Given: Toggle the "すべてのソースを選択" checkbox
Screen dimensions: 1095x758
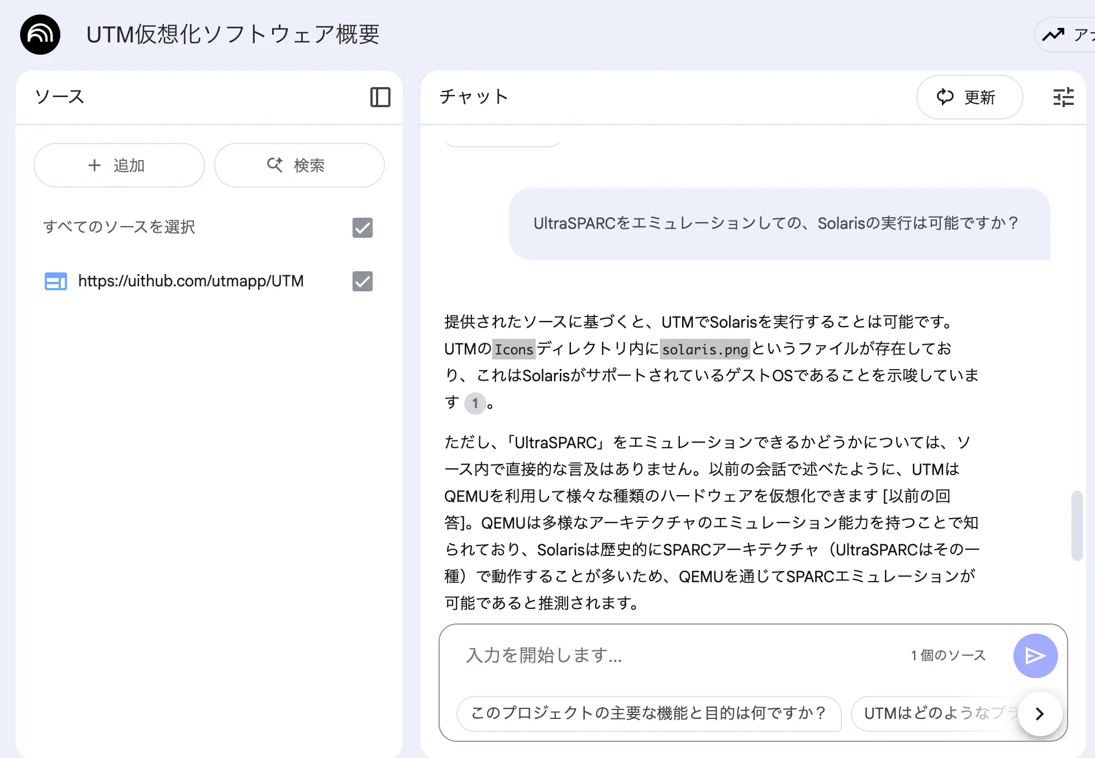Looking at the screenshot, I should point(363,228).
